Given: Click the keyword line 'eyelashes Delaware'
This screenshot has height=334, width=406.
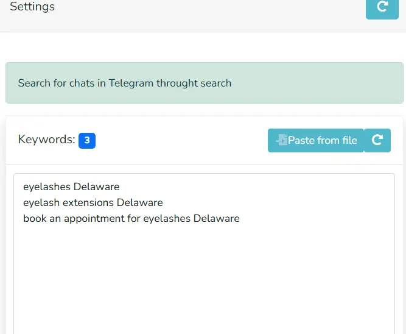Looking at the screenshot, I should 71,187.
